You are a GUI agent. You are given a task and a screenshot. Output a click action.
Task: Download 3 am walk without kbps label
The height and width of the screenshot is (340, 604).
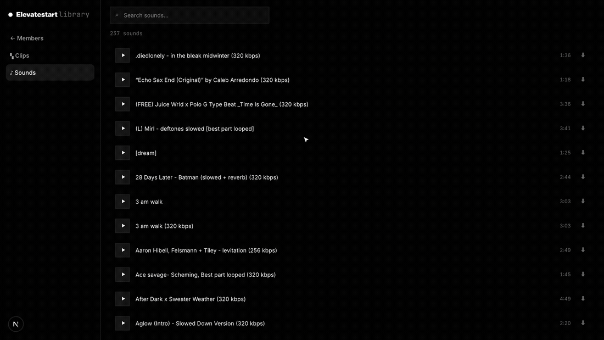click(583, 201)
